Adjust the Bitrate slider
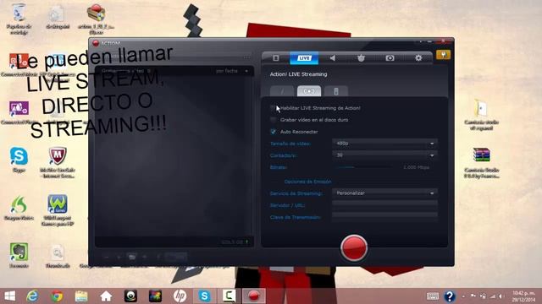 click(365, 167)
